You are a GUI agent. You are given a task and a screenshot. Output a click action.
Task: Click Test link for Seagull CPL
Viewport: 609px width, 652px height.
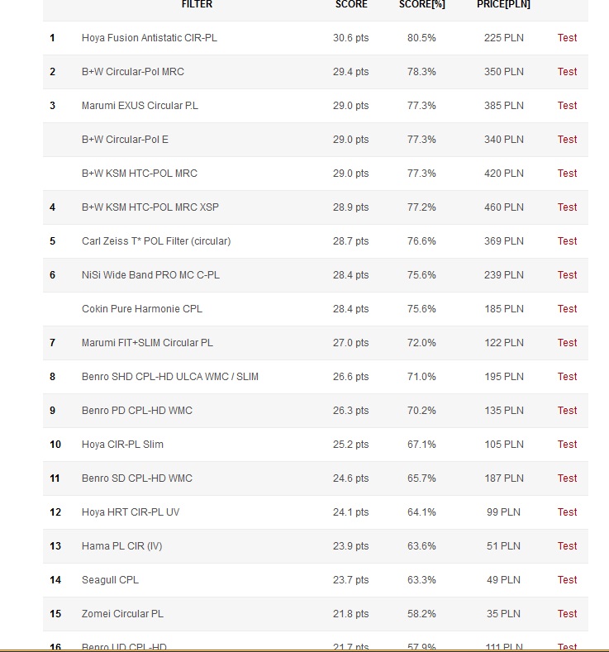pos(567,580)
